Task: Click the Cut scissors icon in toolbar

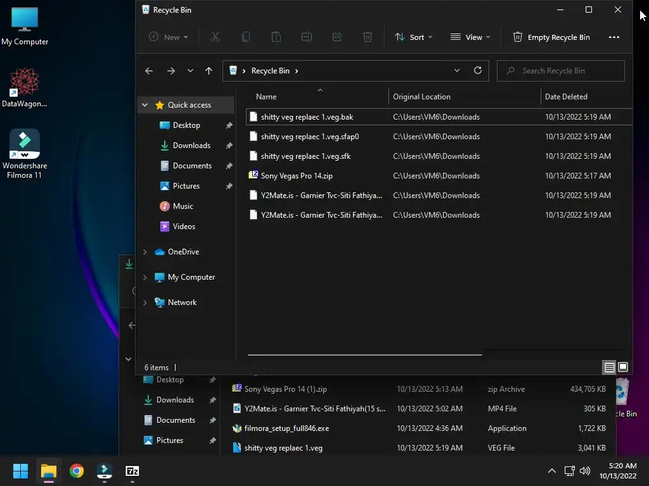Action: [215, 37]
